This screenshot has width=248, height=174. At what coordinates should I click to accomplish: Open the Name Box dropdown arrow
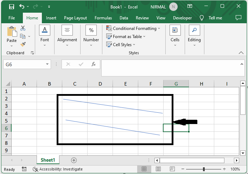point(47,64)
